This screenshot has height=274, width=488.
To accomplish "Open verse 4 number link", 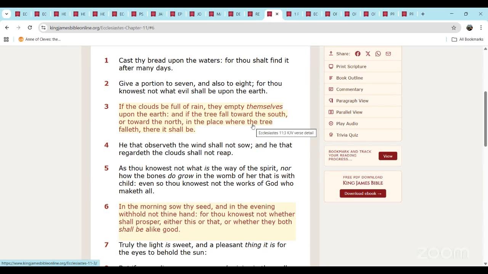I will click(x=106, y=145).
